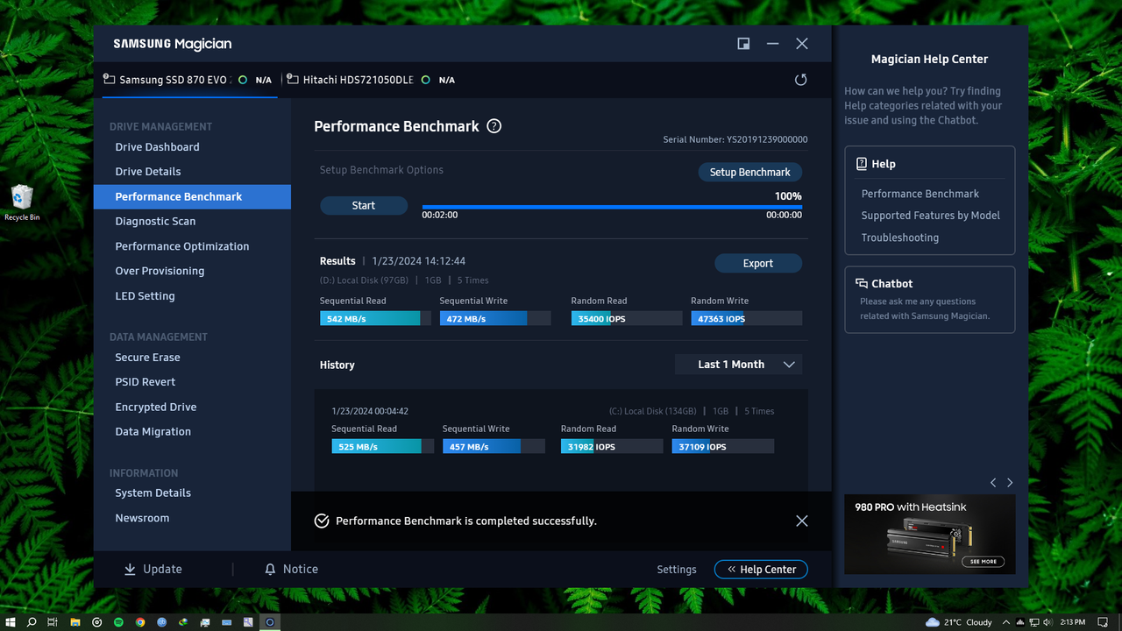Click the download icon next to Update
This screenshot has width=1122, height=631.
[x=130, y=570]
